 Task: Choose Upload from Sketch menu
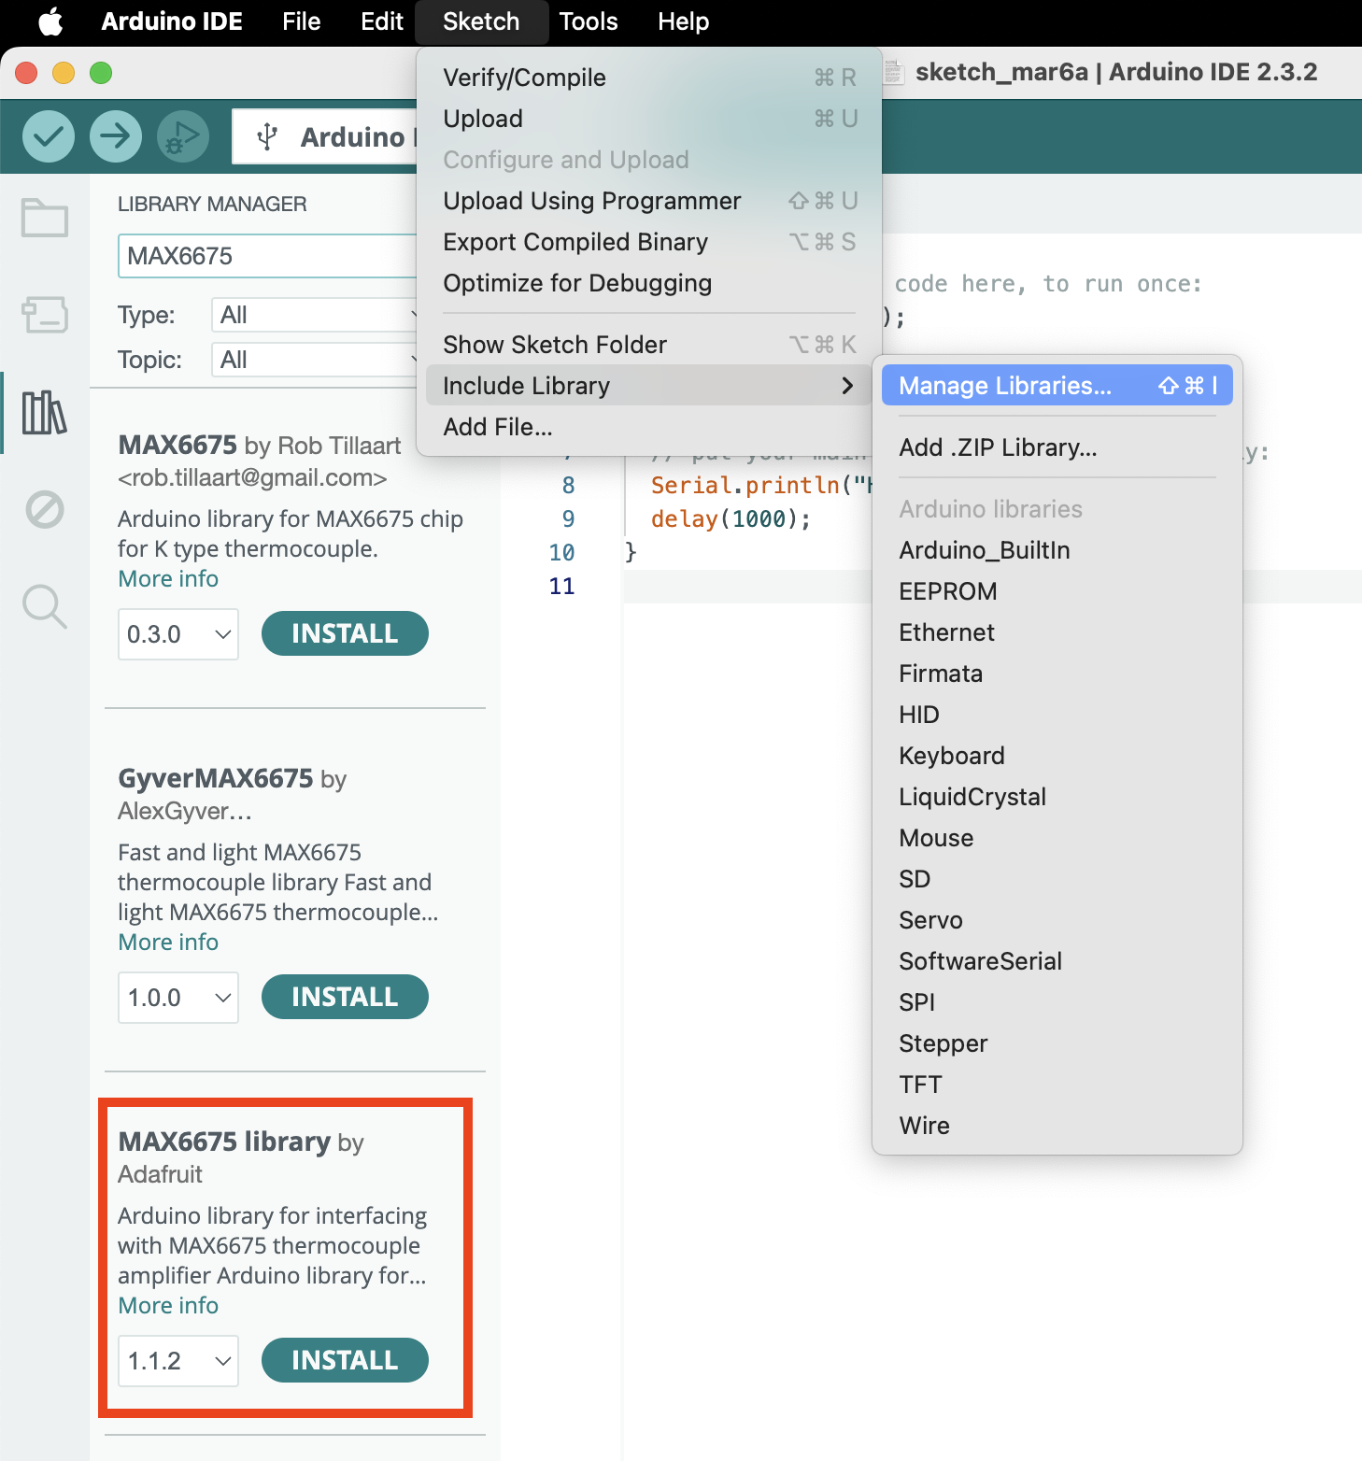(x=649, y=119)
